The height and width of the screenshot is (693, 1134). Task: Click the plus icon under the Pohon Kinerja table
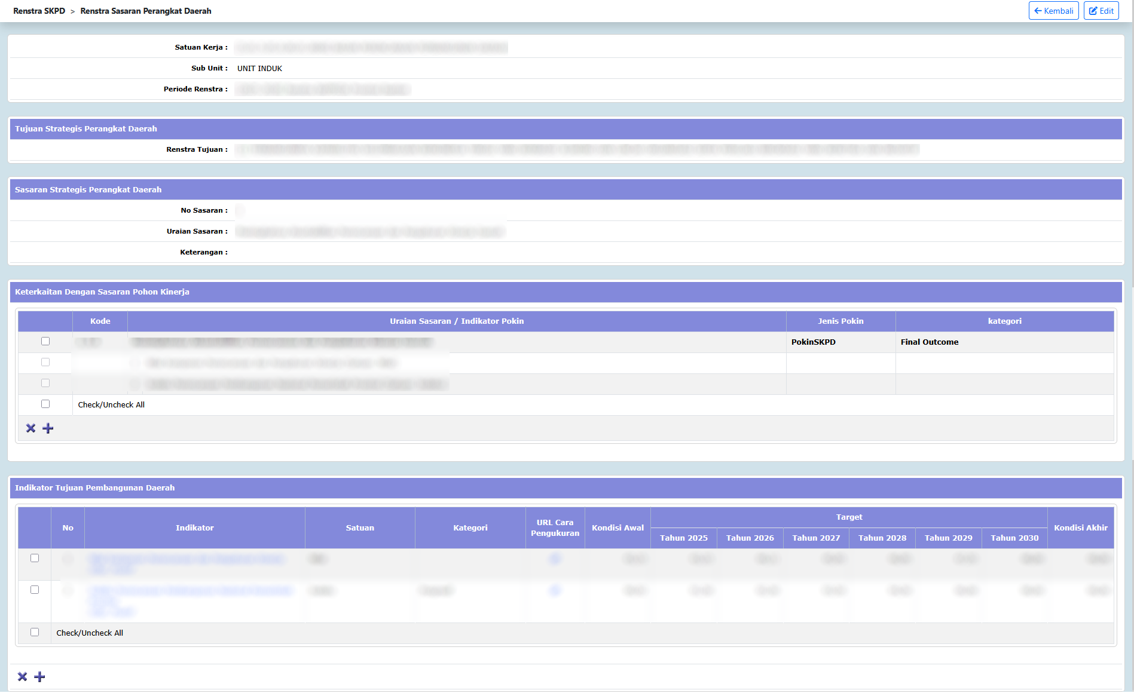click(x=48, y=428)
